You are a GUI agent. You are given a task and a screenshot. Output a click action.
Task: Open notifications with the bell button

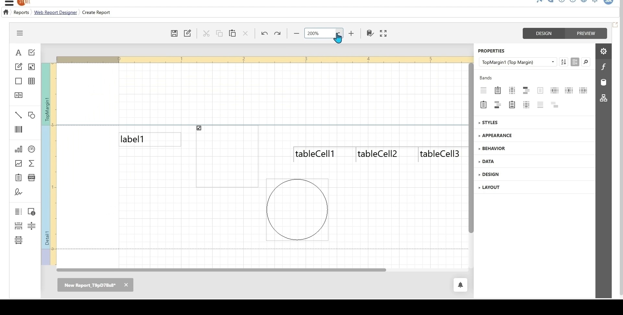(x=460, y=285)
